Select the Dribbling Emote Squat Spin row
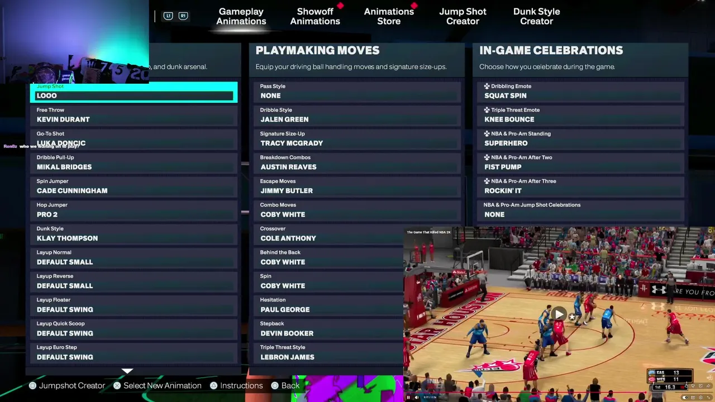 [x=581, y=92]
